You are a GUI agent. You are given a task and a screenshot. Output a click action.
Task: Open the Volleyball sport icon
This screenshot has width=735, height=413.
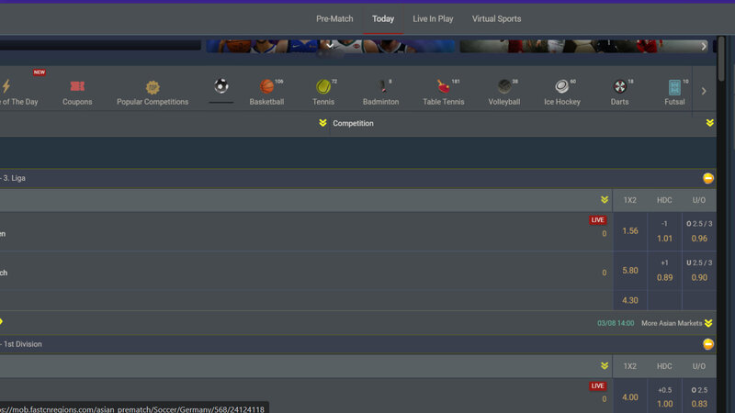coord(503,87)
